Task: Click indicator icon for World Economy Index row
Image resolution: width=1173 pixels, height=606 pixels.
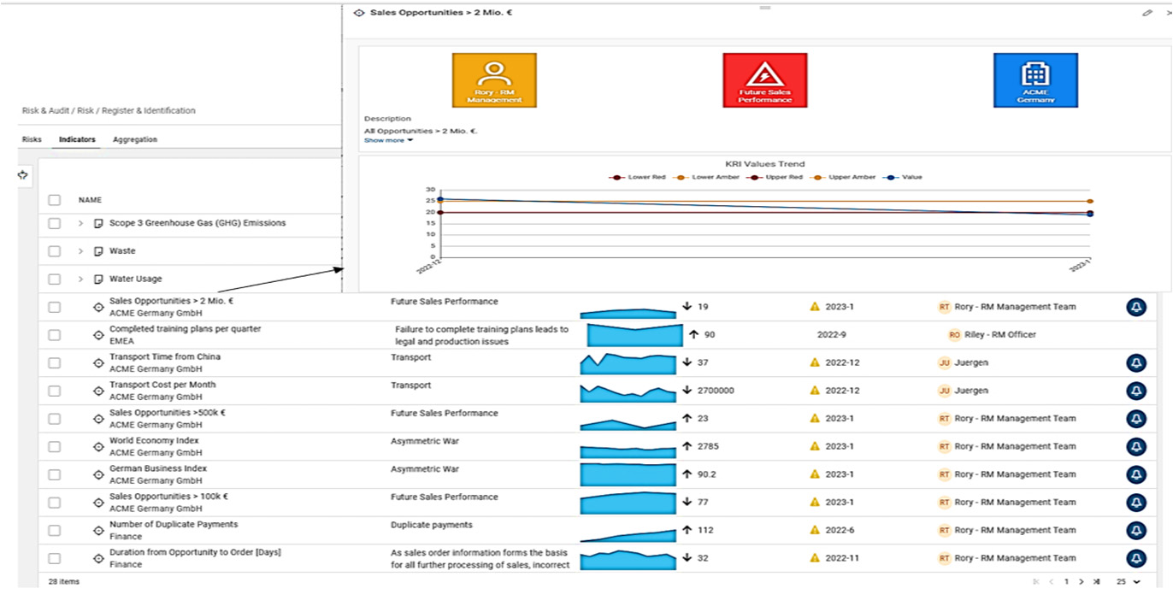Action: (x=98, y=446)
